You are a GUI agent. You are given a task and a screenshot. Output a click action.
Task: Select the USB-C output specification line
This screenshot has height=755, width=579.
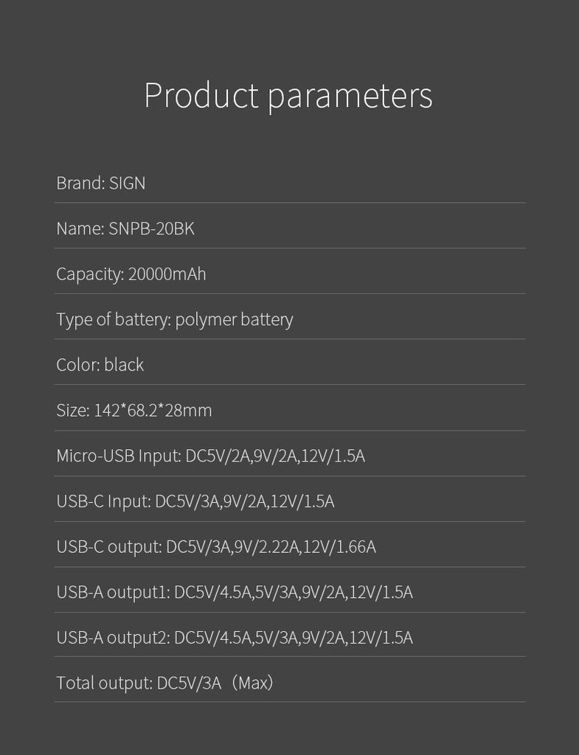pyautogui.click(x=216, y=547)
